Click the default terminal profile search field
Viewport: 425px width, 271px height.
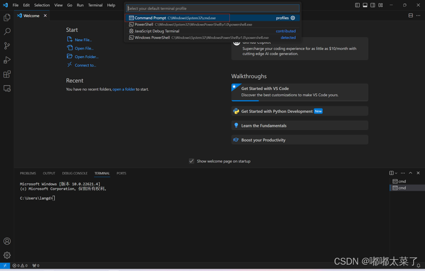(212, 8)
